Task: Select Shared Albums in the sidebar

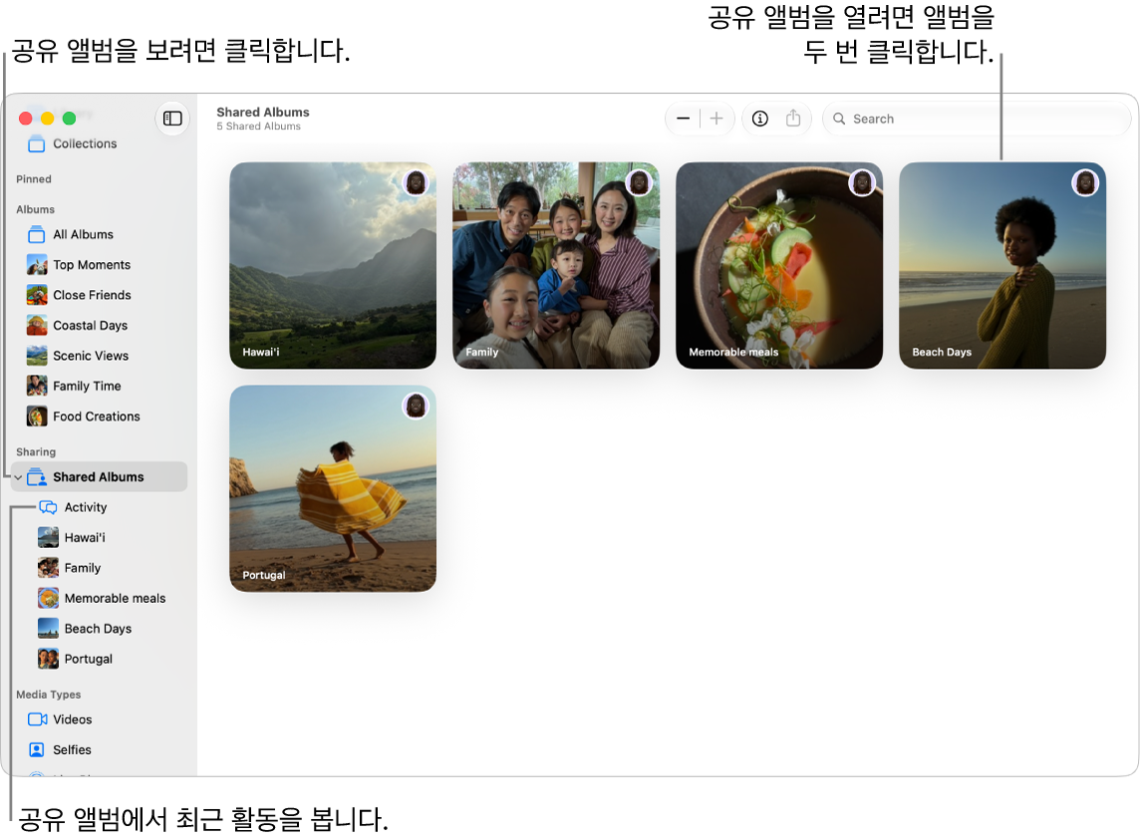Action: 99,476
